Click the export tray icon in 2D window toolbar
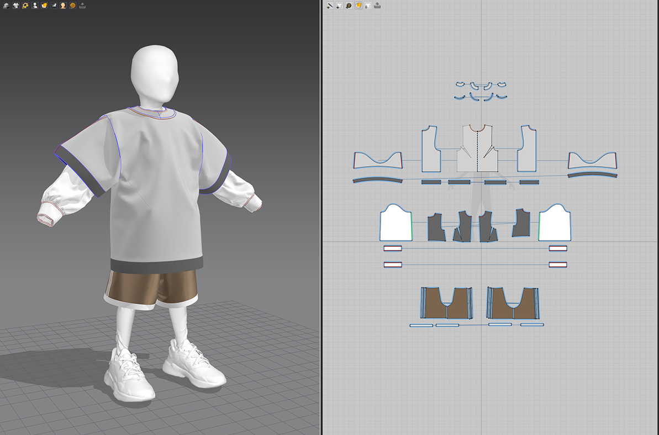 click(377, 6)
